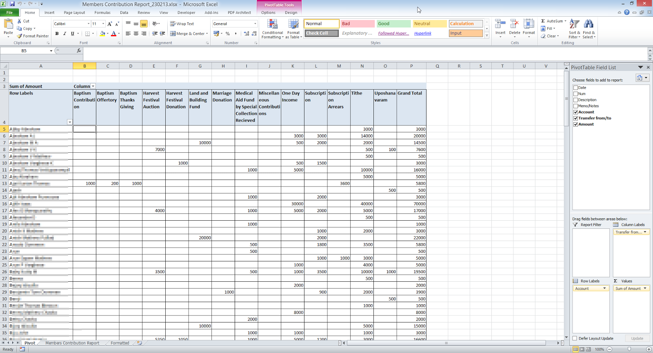Open Find & Select menu
Screen dimensions: 653x353
tap(589, 29)
